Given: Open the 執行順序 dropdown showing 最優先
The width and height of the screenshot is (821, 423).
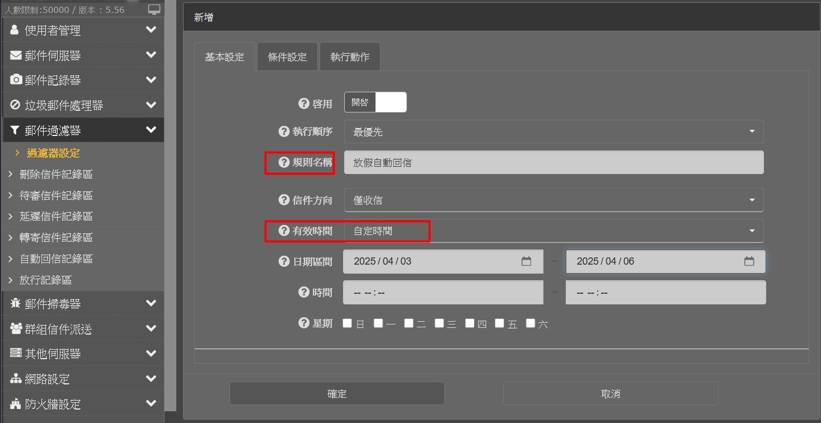Looking at the screenshot, I should [x=553, y=131].
